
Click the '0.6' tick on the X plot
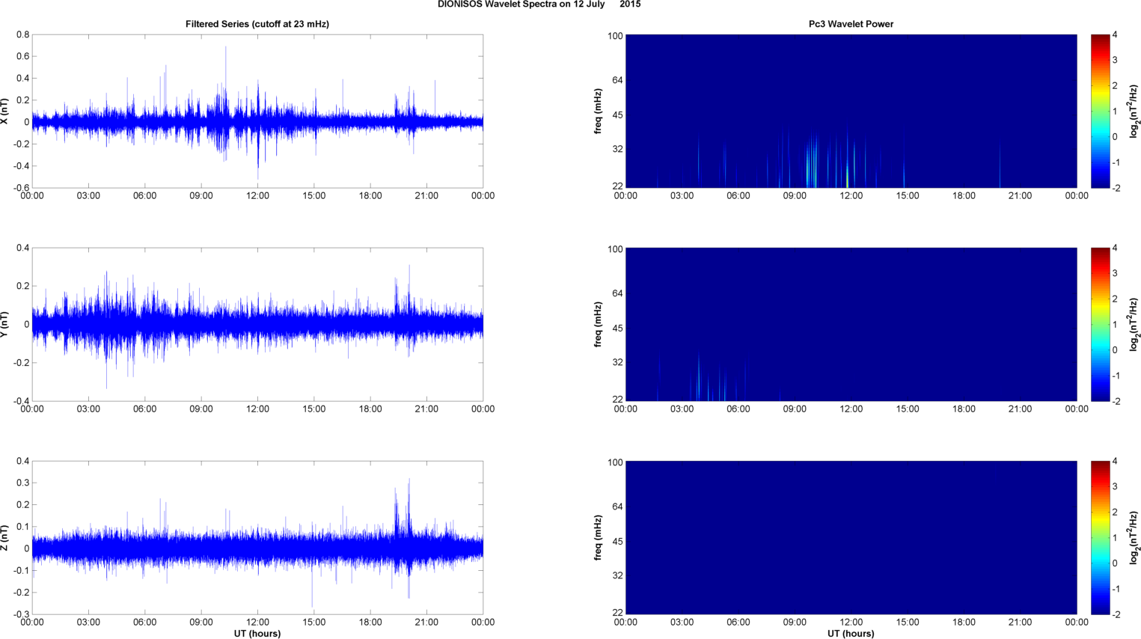pyautogui.click(x=22, y=56)
